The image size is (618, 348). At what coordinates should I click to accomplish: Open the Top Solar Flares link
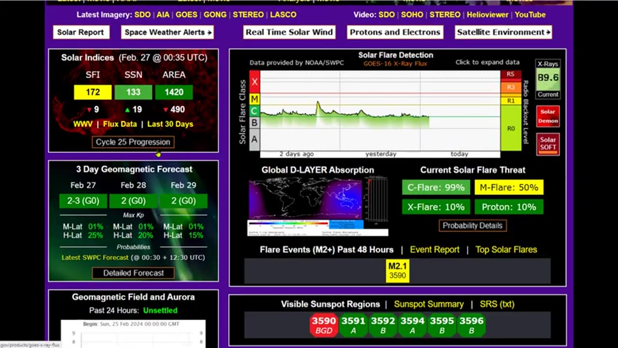pyautogui.click(x=506, y=250)
